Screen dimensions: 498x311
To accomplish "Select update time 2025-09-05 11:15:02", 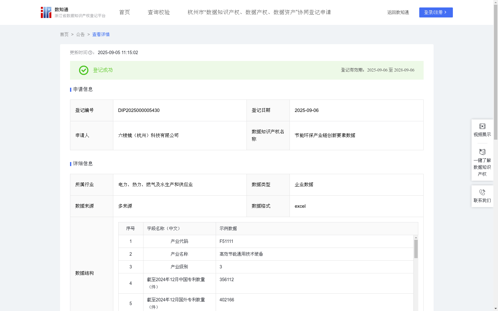I will point(118,53).
